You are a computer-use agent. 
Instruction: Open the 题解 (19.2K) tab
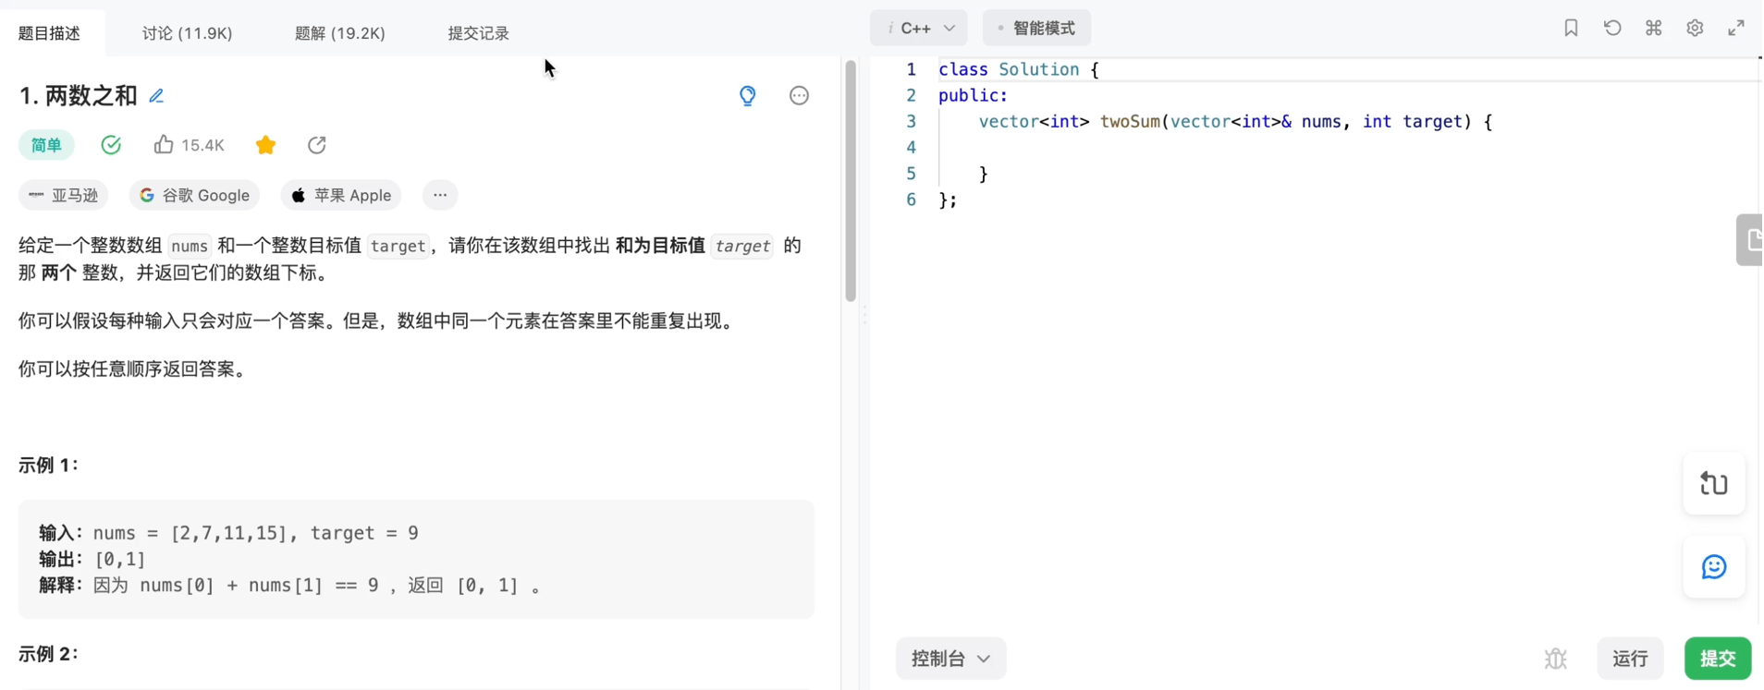pyautogui.click(x=339, y=33)
